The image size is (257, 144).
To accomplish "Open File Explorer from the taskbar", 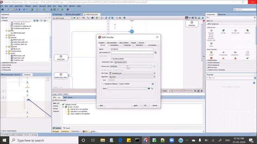I will click(x=103, y=140).
